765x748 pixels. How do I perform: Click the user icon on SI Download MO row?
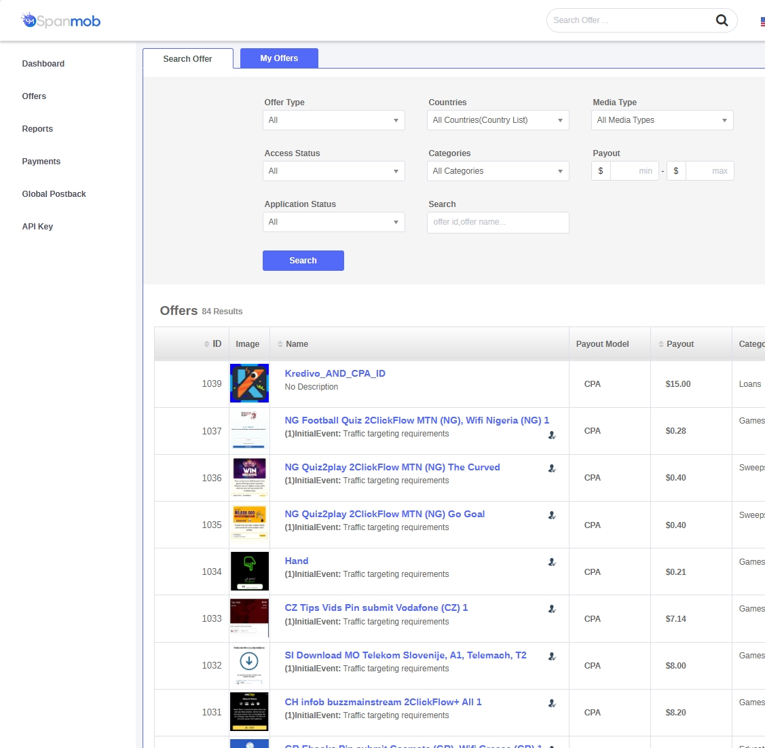click(x=552, y=657)
